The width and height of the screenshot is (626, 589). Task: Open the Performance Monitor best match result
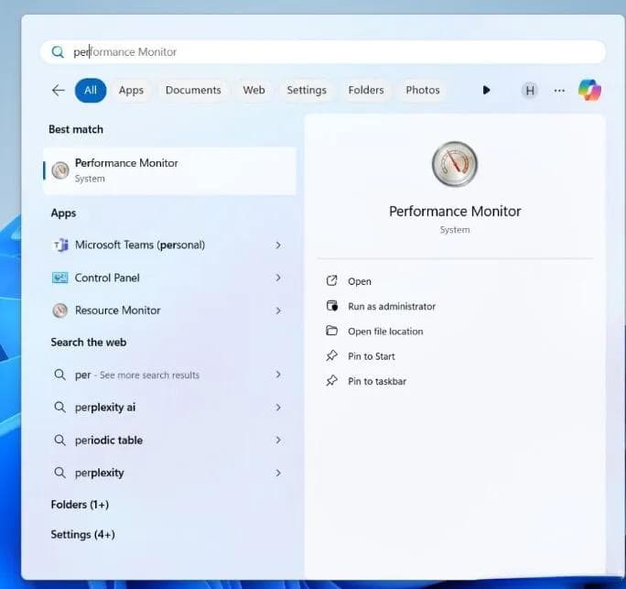point(169,170)
